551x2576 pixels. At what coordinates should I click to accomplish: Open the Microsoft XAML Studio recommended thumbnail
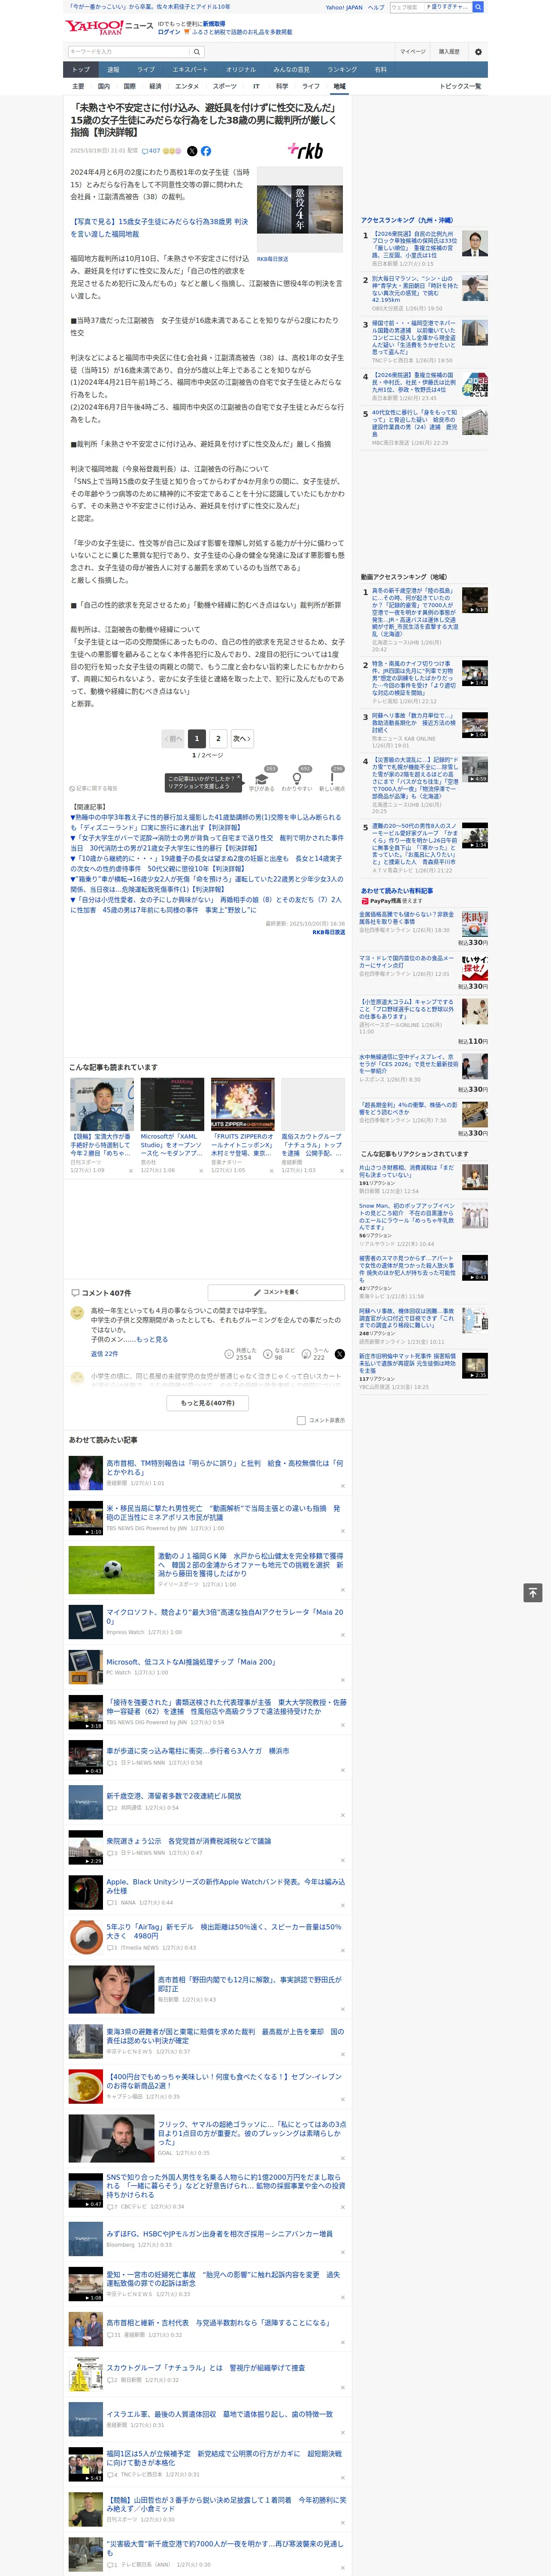[172, 1104]
